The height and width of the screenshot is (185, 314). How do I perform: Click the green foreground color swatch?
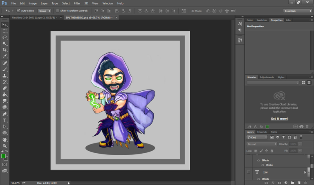(3, 156)
